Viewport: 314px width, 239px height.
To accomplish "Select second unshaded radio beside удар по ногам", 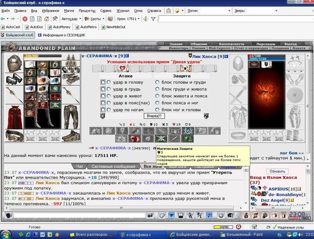I will pos(108,110).
